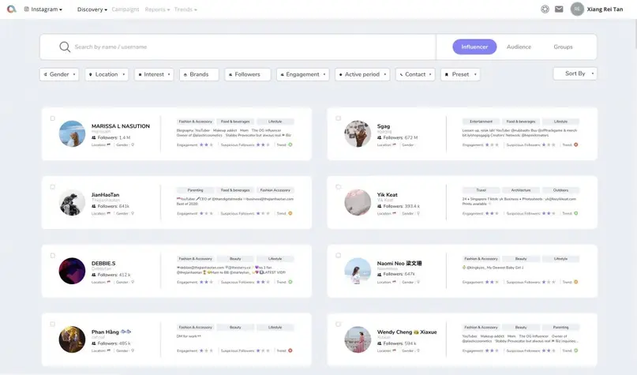This screenshot has width=637, height=375.
Task: Open the Sort By dropdown
Action: coord(575,73)
